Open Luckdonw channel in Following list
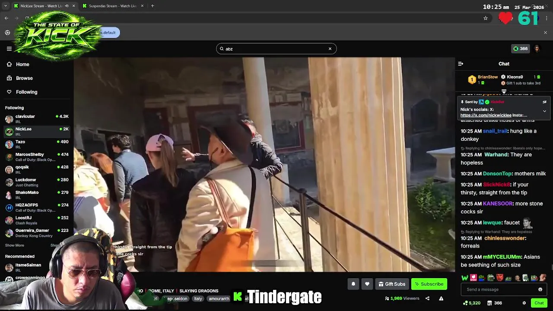 [37, 182]
